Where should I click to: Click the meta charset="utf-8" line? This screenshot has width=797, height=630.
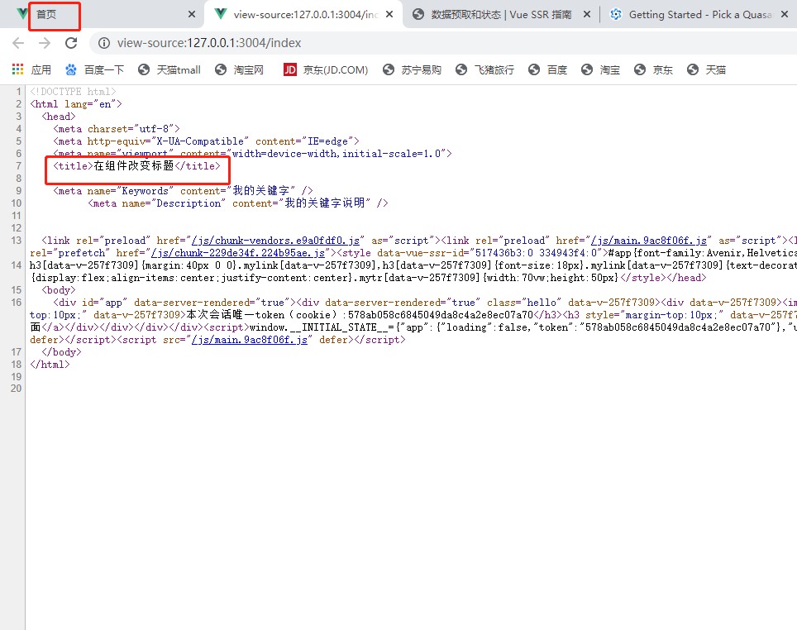pyautogui.click(x=117, y=129)
